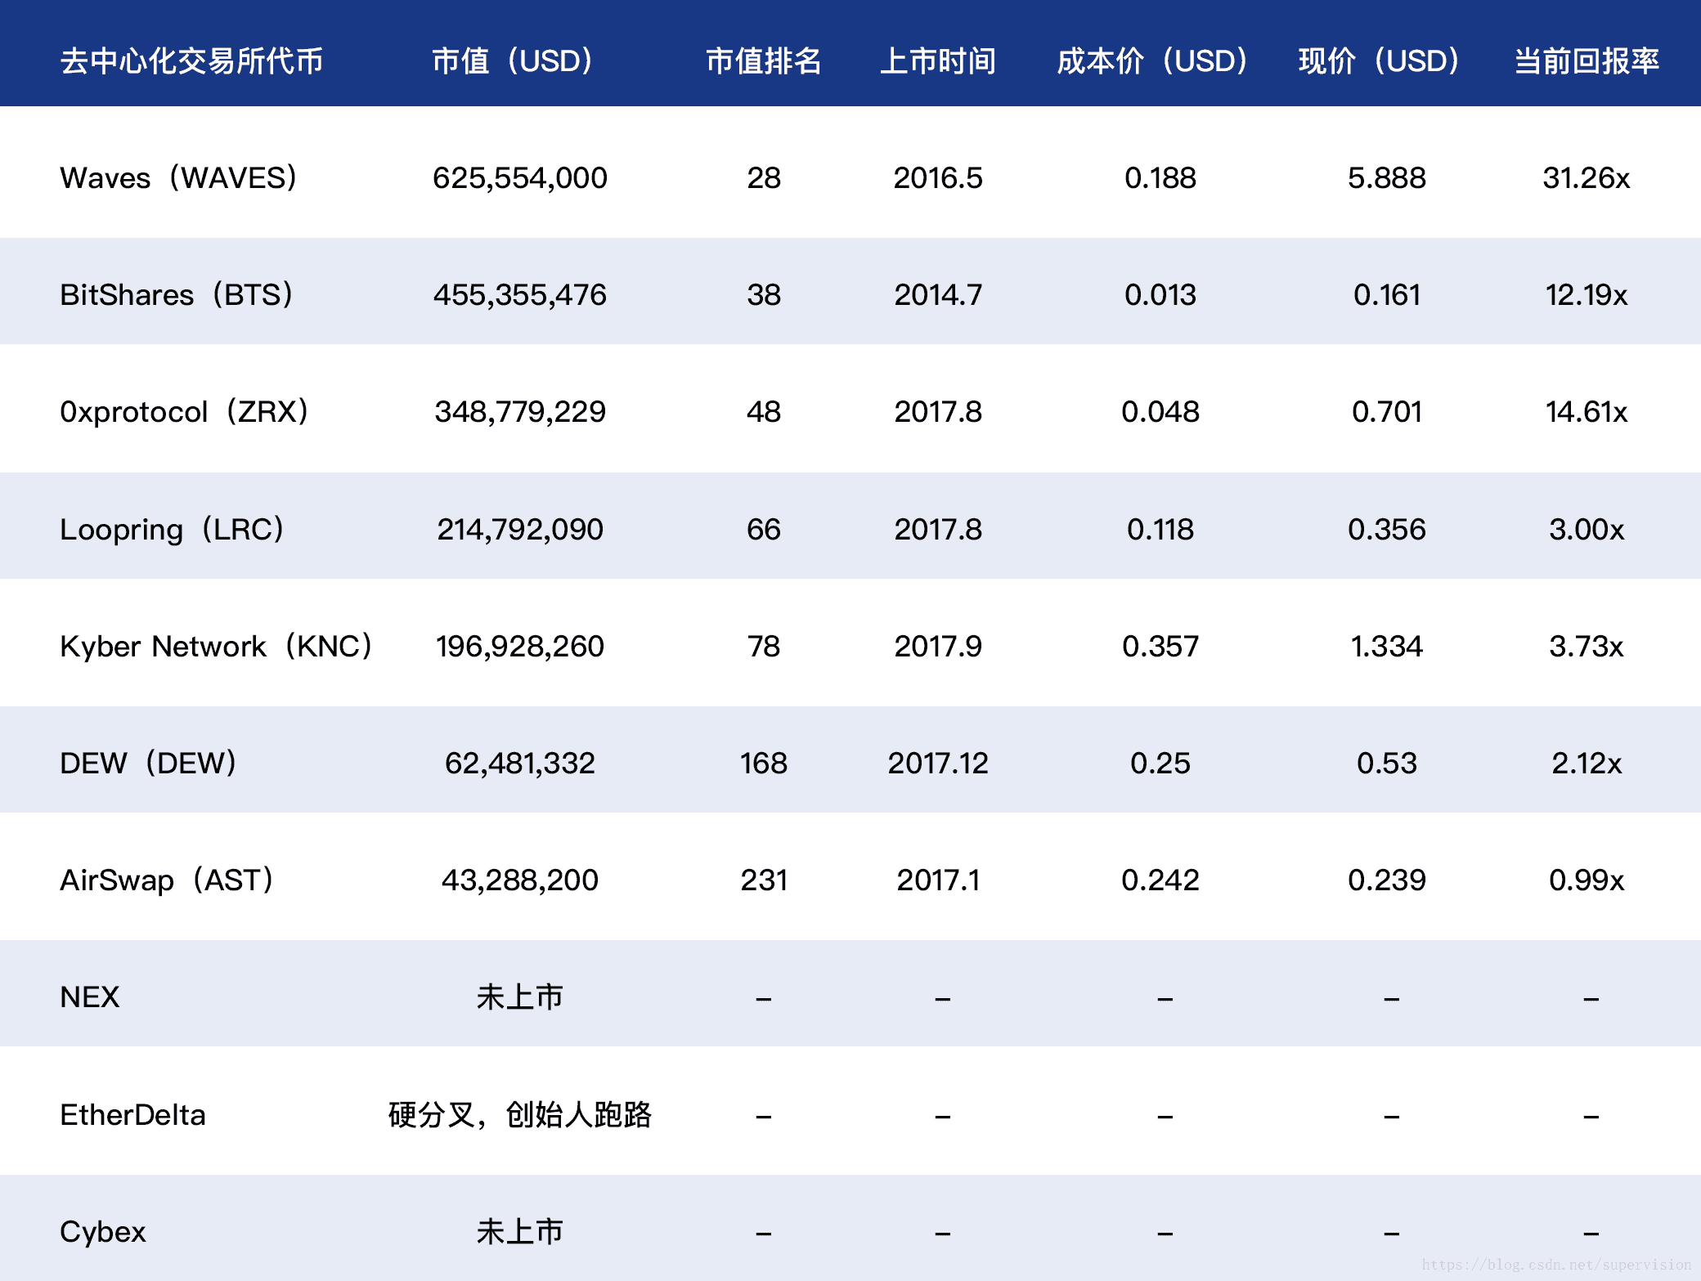This screenshot has width=1701, height=1281.
Task: Click the 市值排名 header cell
Action: [x=764, y=61]
